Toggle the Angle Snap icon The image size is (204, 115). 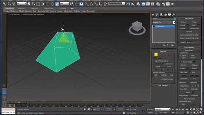coord(91,4)
